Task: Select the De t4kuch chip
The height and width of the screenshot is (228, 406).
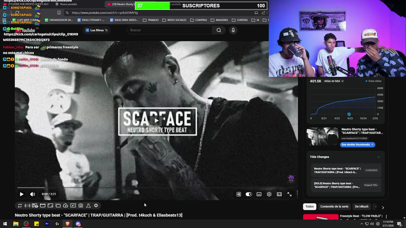Action: click(362, 206)
